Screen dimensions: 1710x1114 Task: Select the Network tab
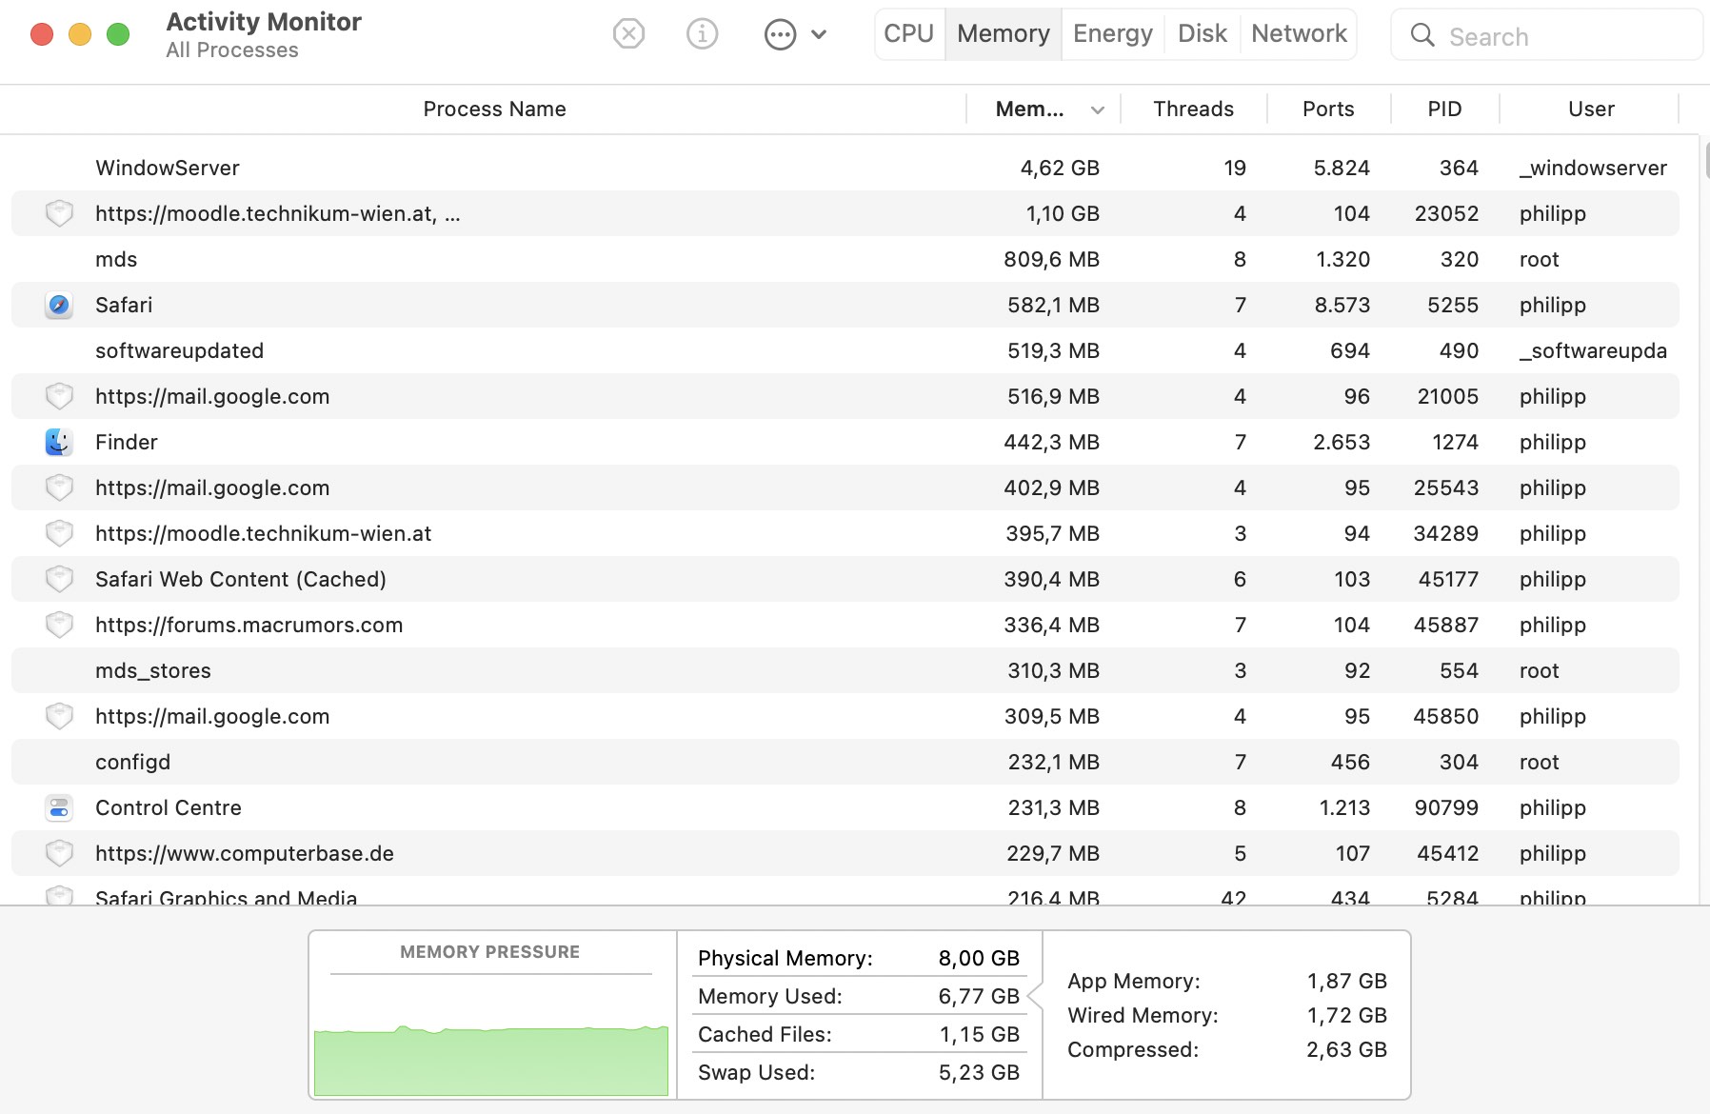1299,34
